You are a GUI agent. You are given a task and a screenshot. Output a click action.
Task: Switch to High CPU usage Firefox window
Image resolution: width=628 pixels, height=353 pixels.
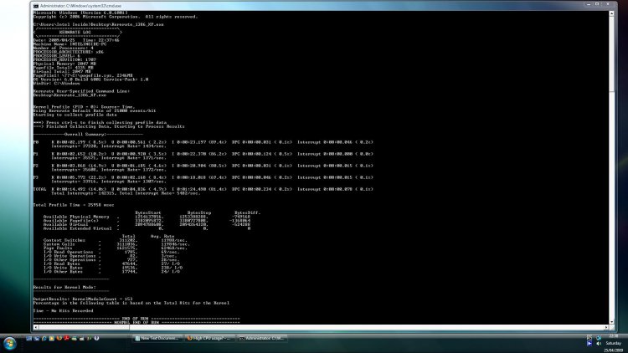[x=210, y=338]
